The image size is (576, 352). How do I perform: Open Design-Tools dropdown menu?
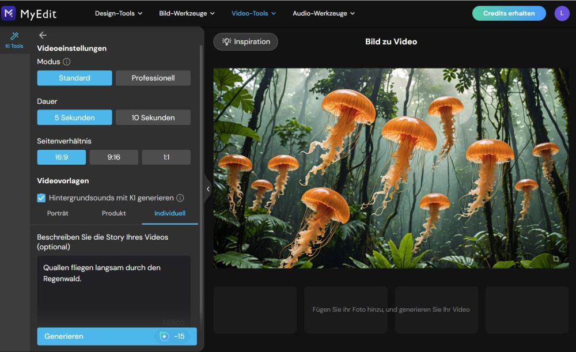pyautogui.click(x=118, y=13)
